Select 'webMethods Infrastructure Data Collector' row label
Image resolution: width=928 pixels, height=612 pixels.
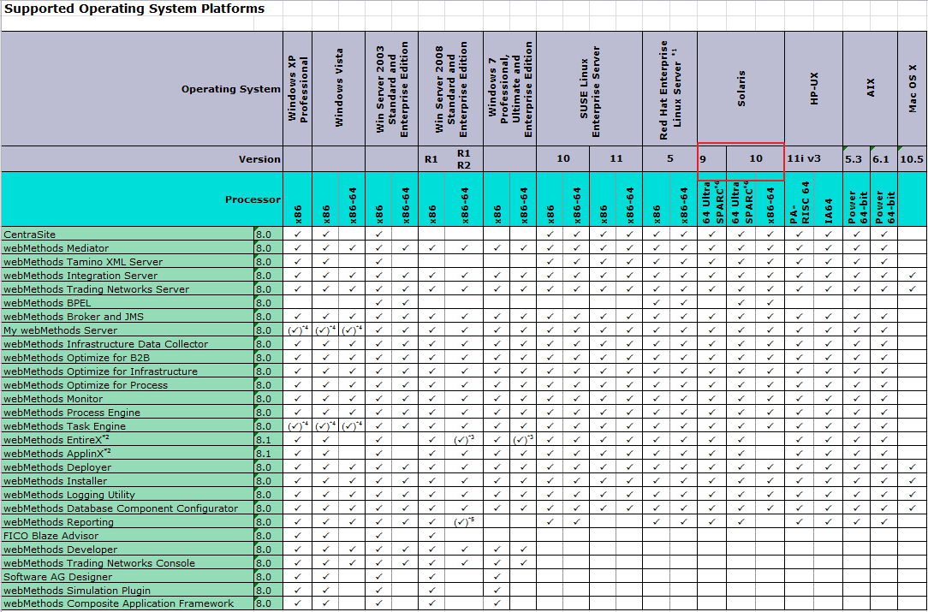click(128, 344)
